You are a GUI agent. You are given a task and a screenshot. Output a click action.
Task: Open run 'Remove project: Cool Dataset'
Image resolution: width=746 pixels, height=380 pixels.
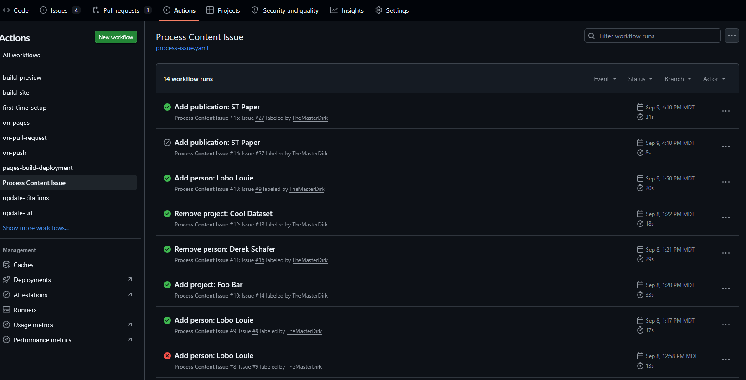click(223, 214)
